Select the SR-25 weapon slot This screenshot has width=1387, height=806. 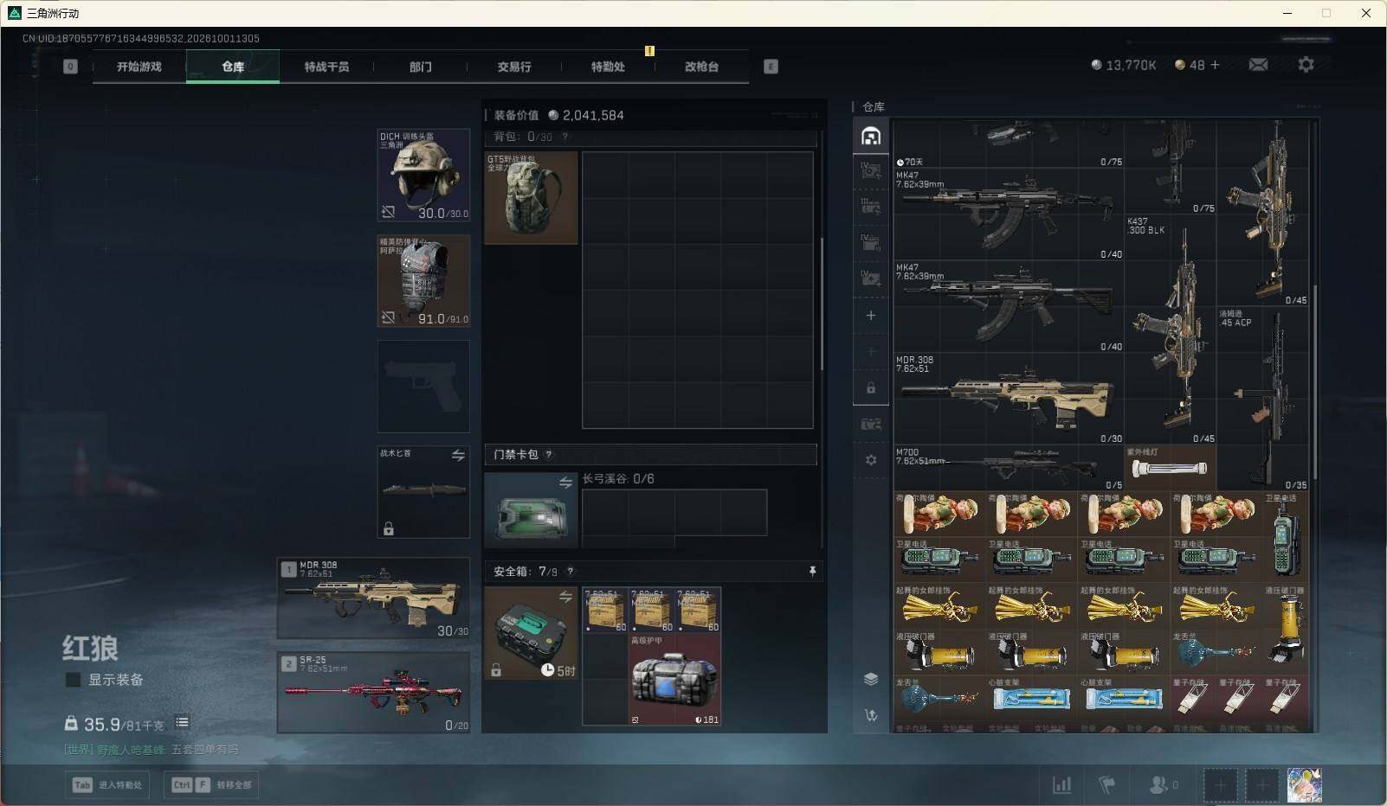(x=373, y=692)
